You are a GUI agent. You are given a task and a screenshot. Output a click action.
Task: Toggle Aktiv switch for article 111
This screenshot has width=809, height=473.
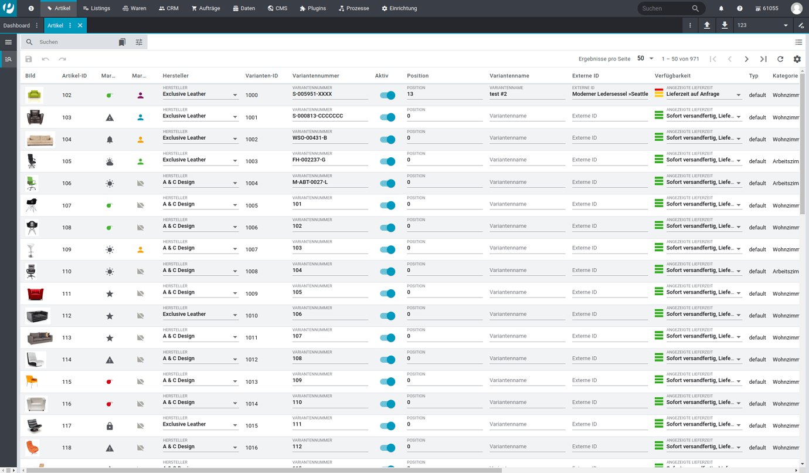[387, 293]
